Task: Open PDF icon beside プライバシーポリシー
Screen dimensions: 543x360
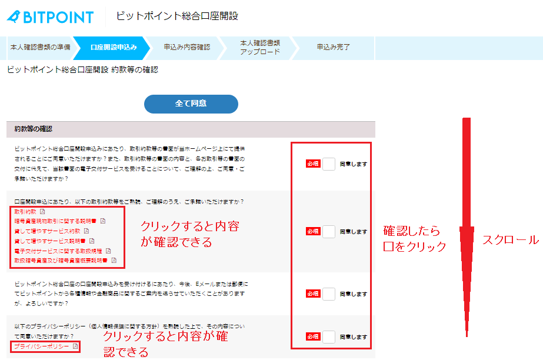Action: 75,346
